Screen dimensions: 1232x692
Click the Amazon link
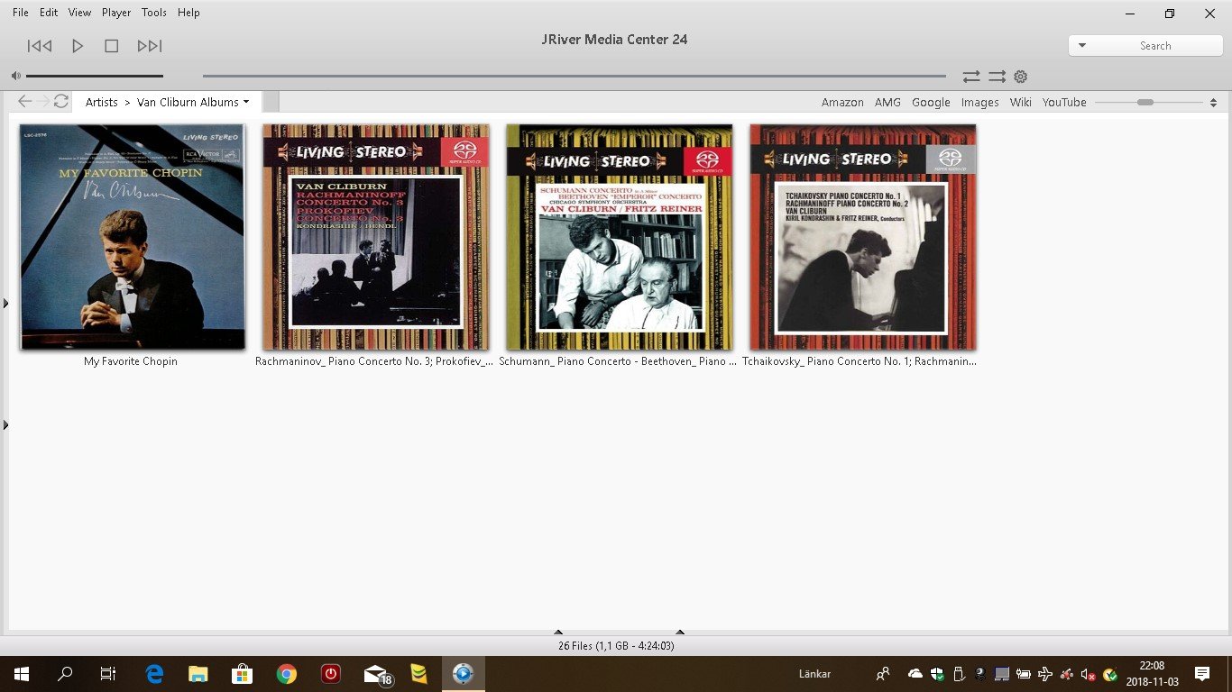click(842, 102)
